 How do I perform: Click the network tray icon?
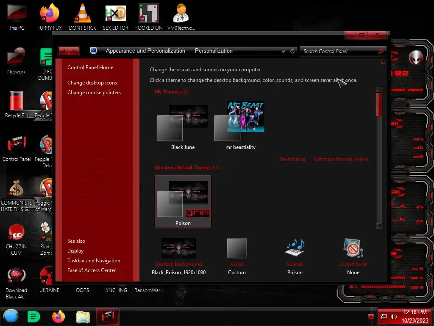[x=384, y=316]
